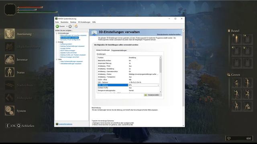Switch to the Globale Einstellungen tab
Image resolution: width=257 pixels, height=144 pixels.
(x=103, y=50)
